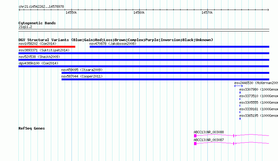The height and width of the screenshot is (161, 278).
Task: Open nsv520538 (Shaikh2009) variant label
Action: pyautogui.click(x=39, y=57)
